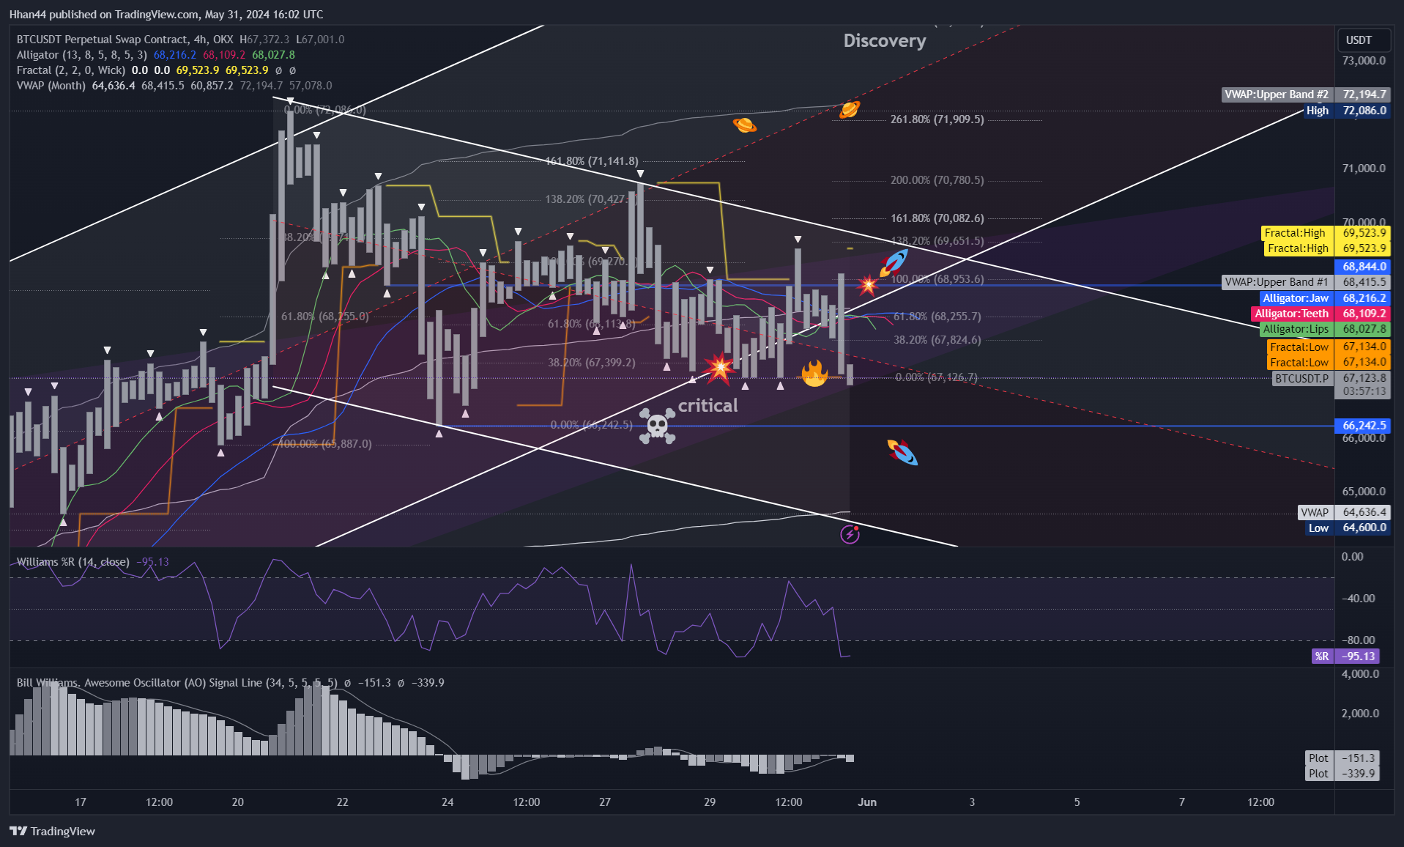Click the Alligator:Teeth 68,109.2 label

coord(1321,314)
